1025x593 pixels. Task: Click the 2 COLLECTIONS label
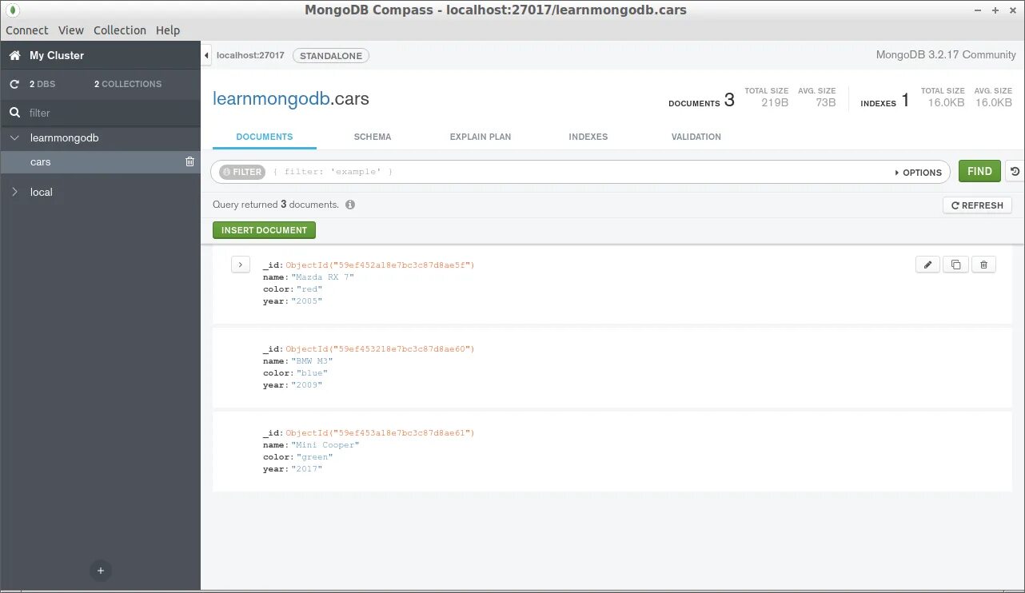128,84
